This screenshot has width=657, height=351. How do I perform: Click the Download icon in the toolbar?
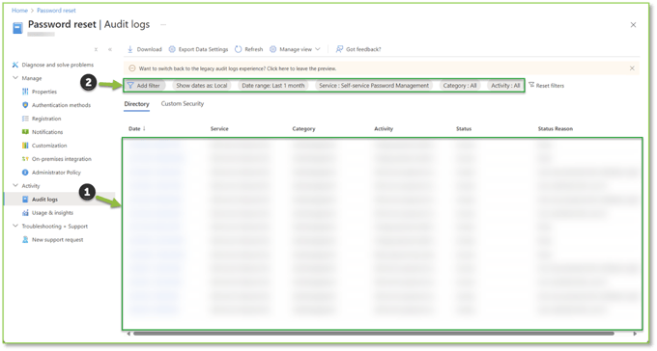click(x=130, y=49)
